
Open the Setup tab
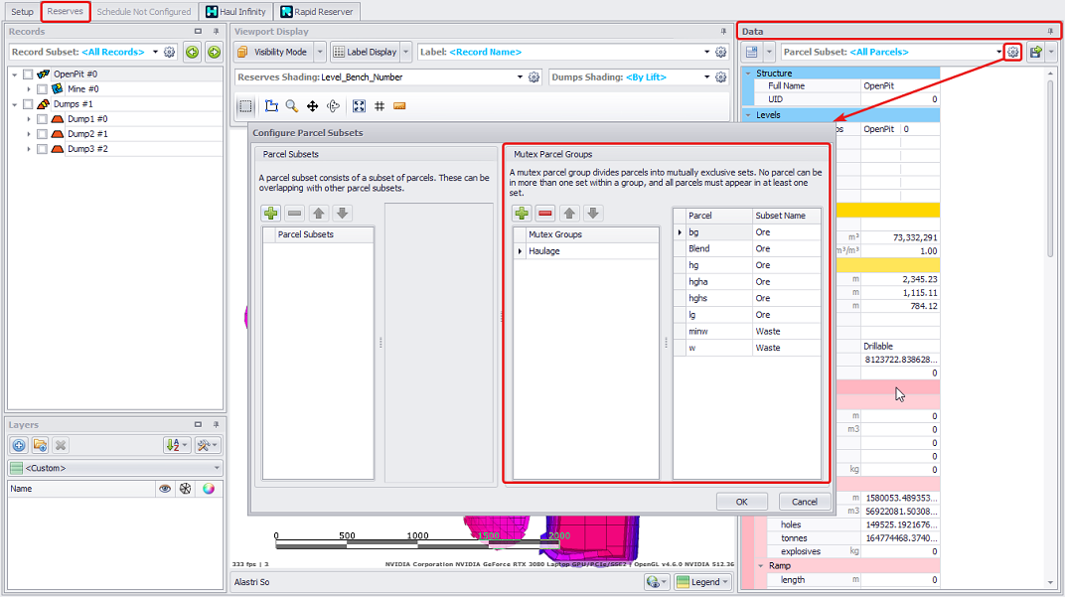pyautogui.click(x=22, y=12)
